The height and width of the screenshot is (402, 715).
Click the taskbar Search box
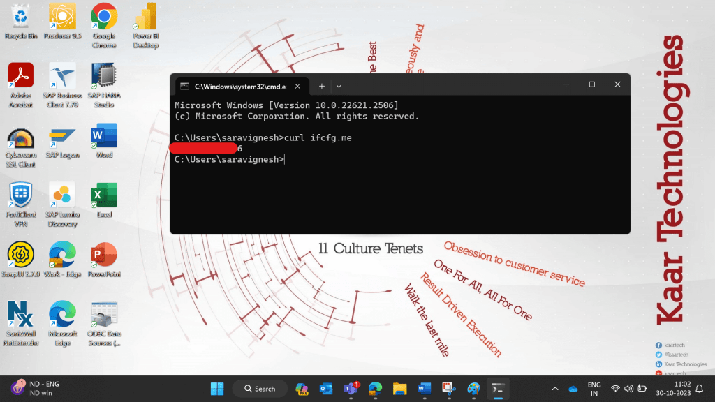(260, 389)
